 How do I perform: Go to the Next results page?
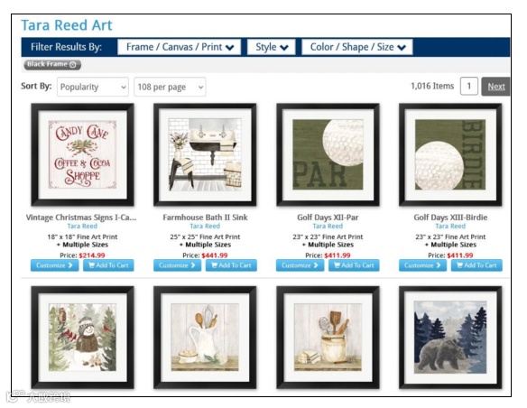(495, 87)
